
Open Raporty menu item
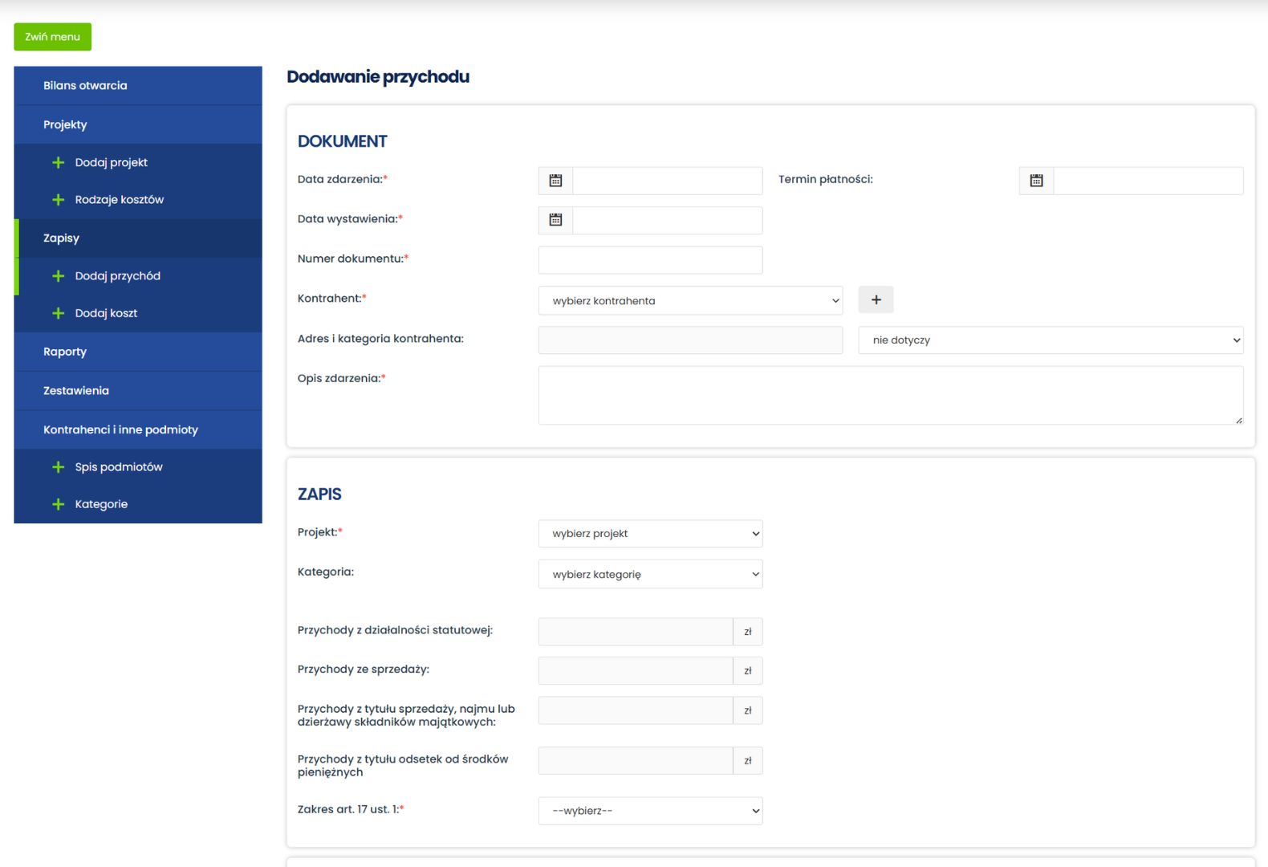[x=138, y=352]
